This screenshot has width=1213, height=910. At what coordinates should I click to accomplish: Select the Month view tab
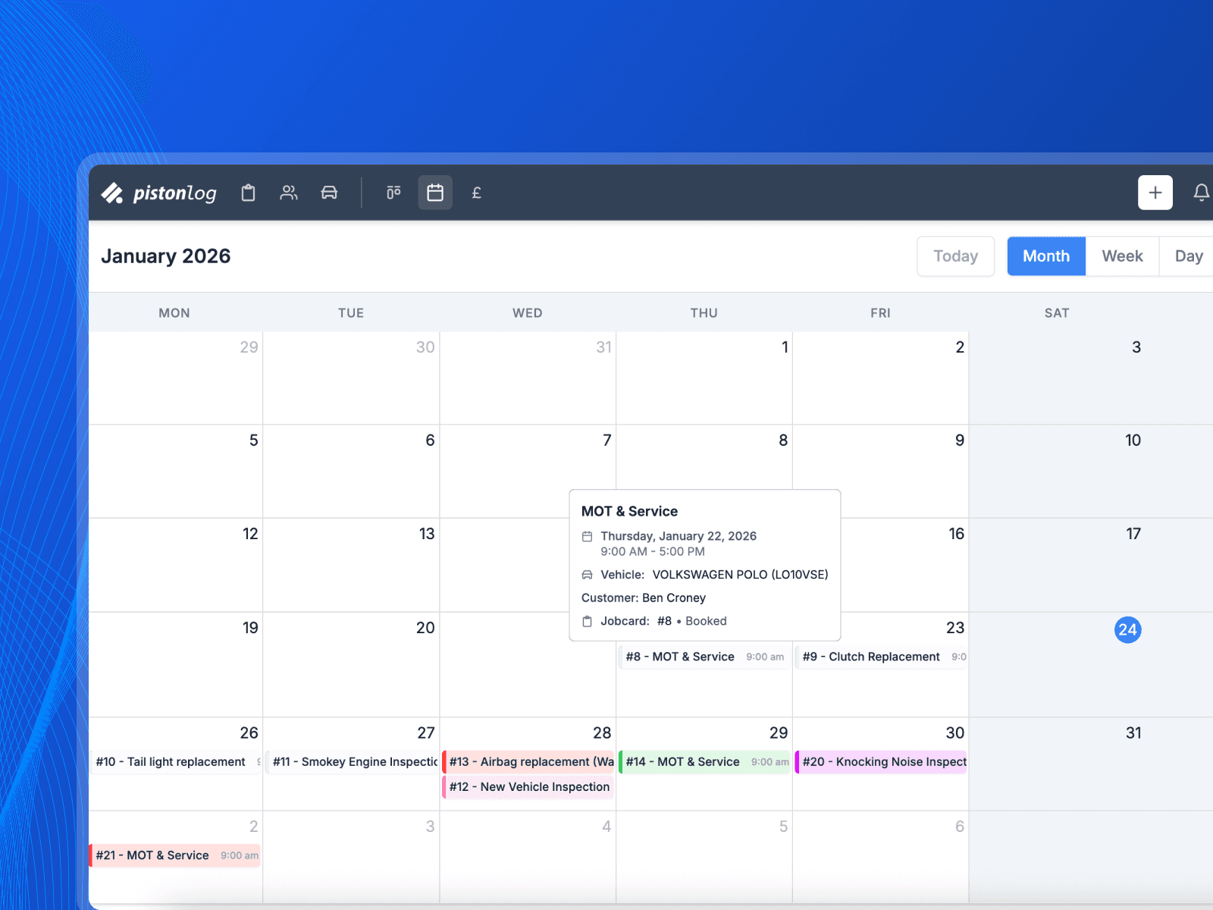pos(1045,256)
